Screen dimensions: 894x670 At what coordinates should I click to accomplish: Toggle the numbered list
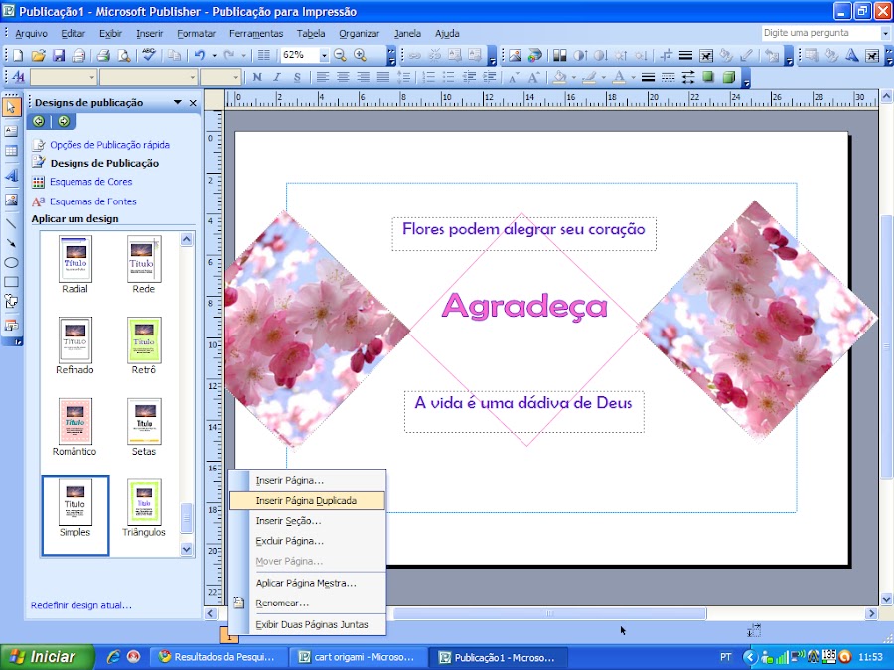429,77
